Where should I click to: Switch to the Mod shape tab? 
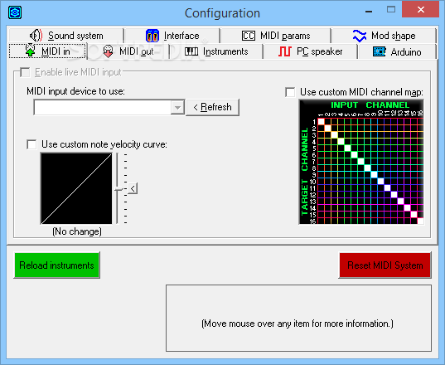pyautogui.click(x=384, y=36)
